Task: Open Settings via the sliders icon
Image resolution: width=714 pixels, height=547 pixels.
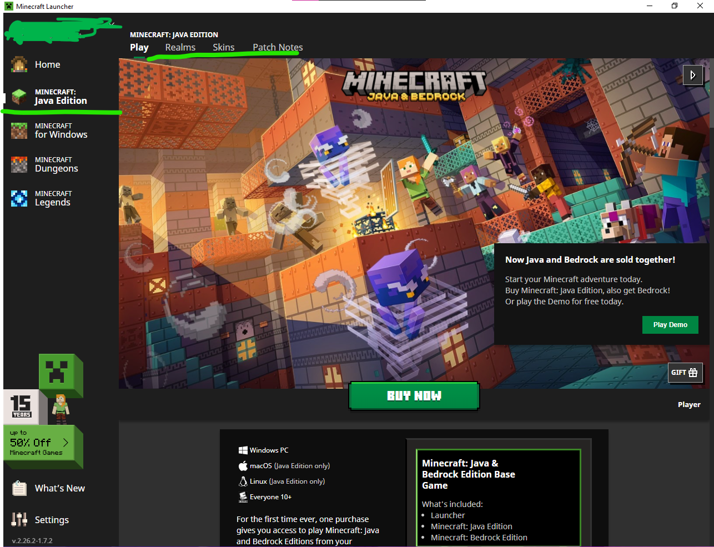Action: pos(19,519)
